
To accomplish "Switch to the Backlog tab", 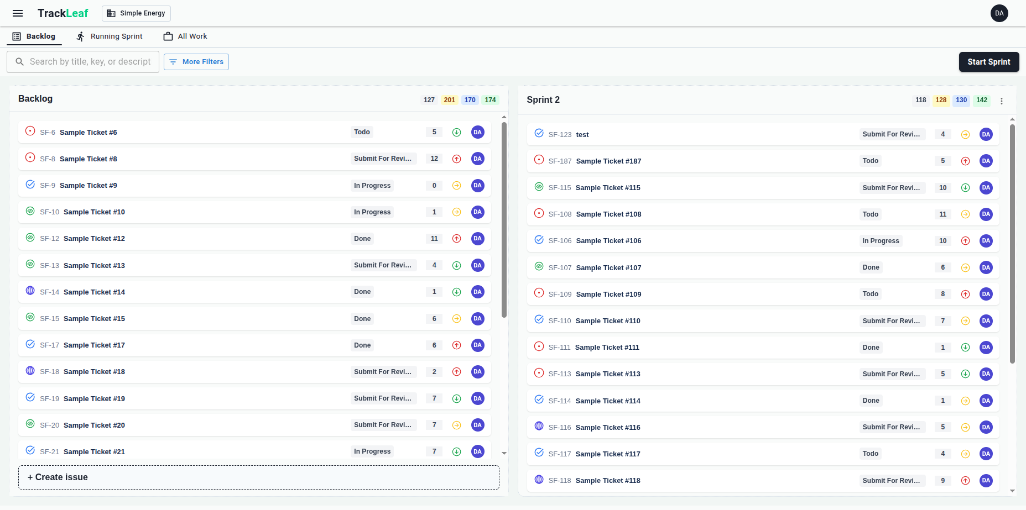I will (x=34, y=36).
